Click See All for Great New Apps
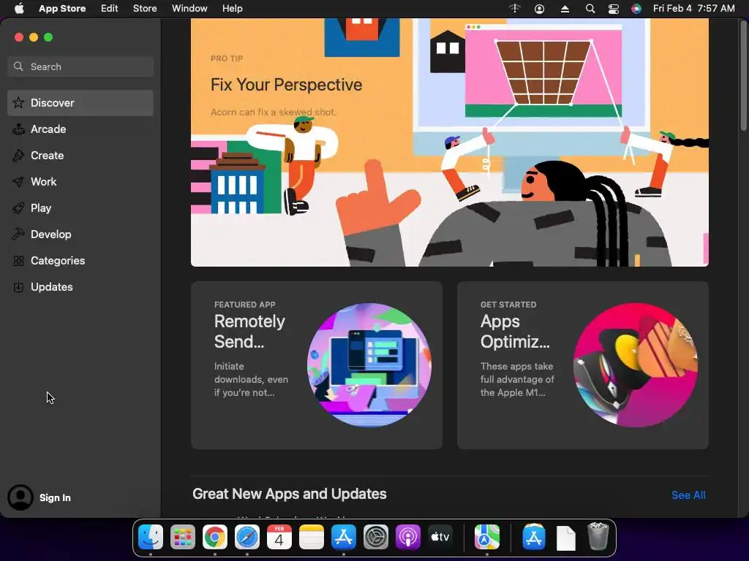The image size is (749, 561). point(688,495)
